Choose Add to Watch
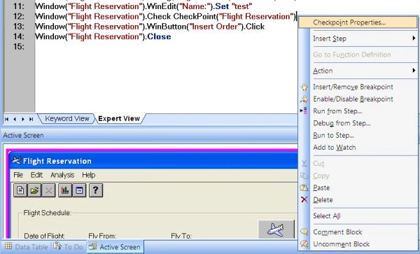The image size is (420, 254). coord(358,148)
